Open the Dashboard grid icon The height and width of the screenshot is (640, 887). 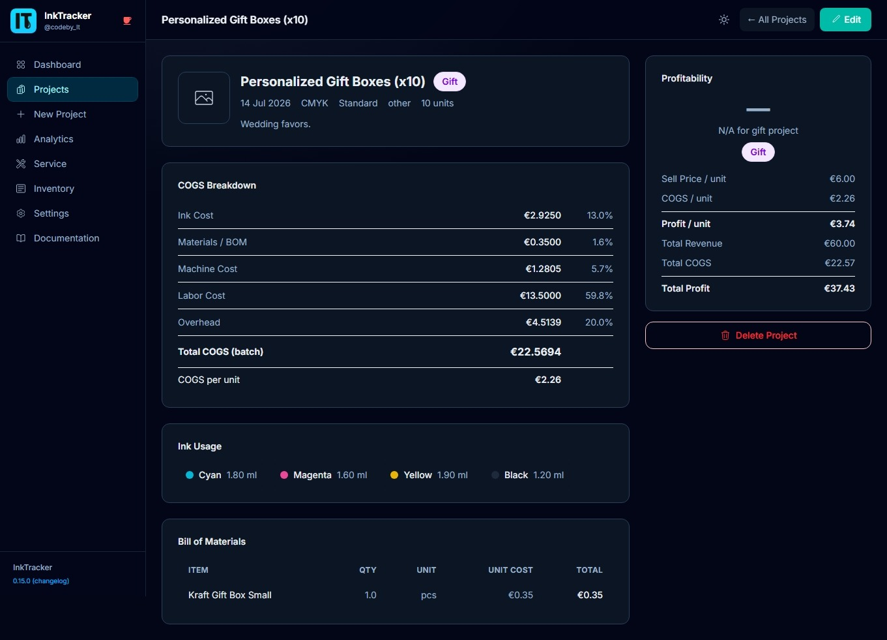tap(21, 65)
